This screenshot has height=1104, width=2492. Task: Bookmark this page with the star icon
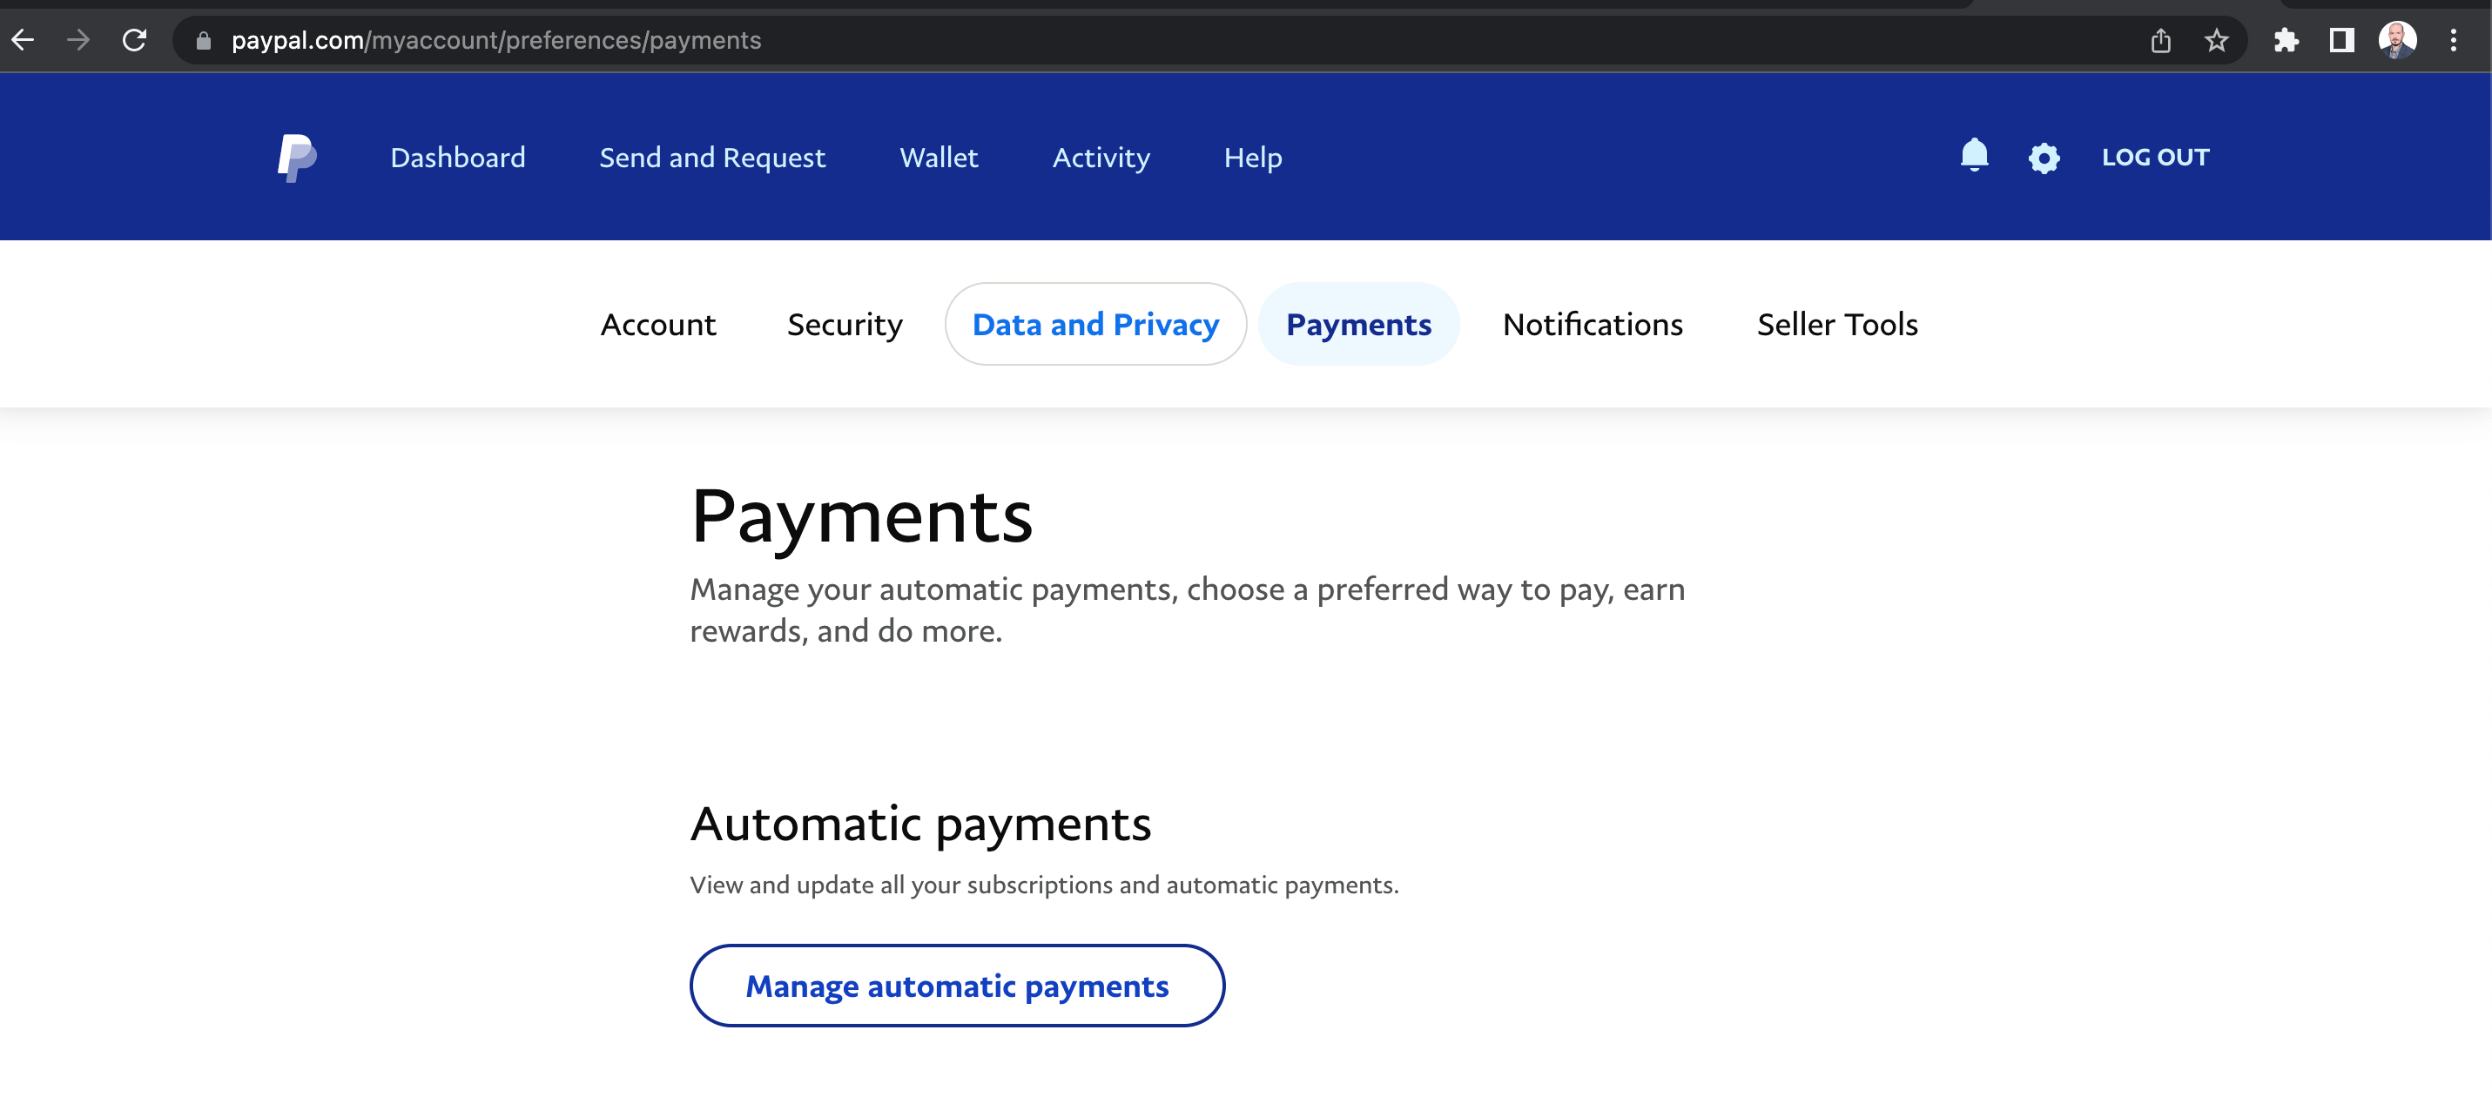[x=2216, y=40]
